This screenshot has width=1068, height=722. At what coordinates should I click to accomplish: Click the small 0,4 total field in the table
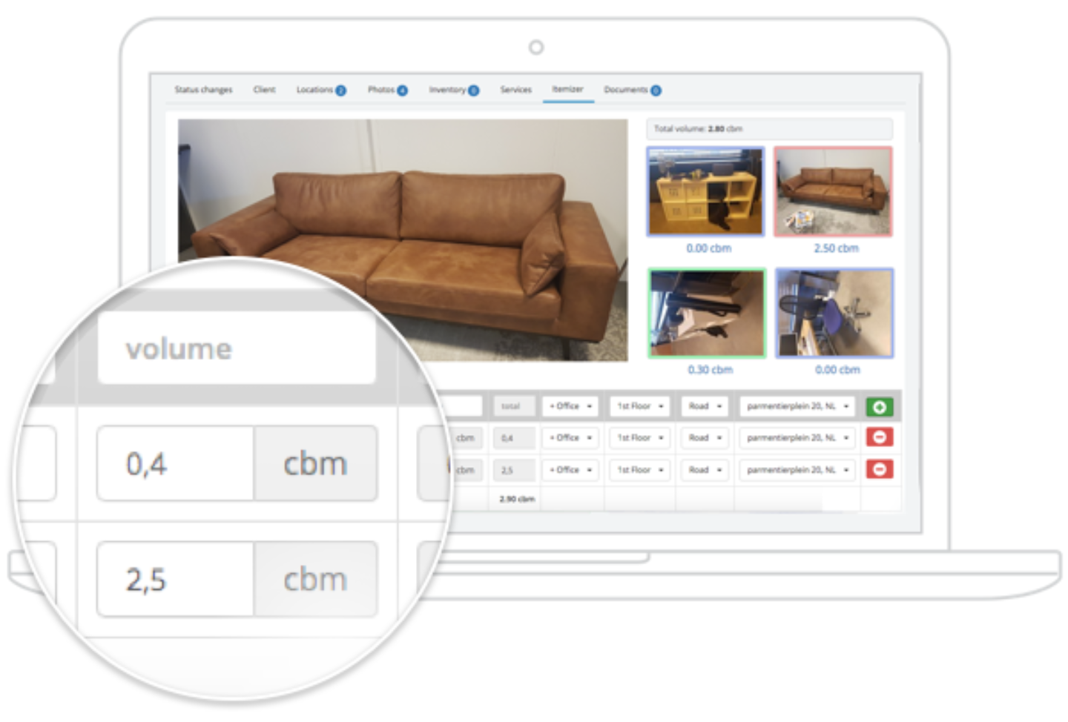tap(513, 438)
